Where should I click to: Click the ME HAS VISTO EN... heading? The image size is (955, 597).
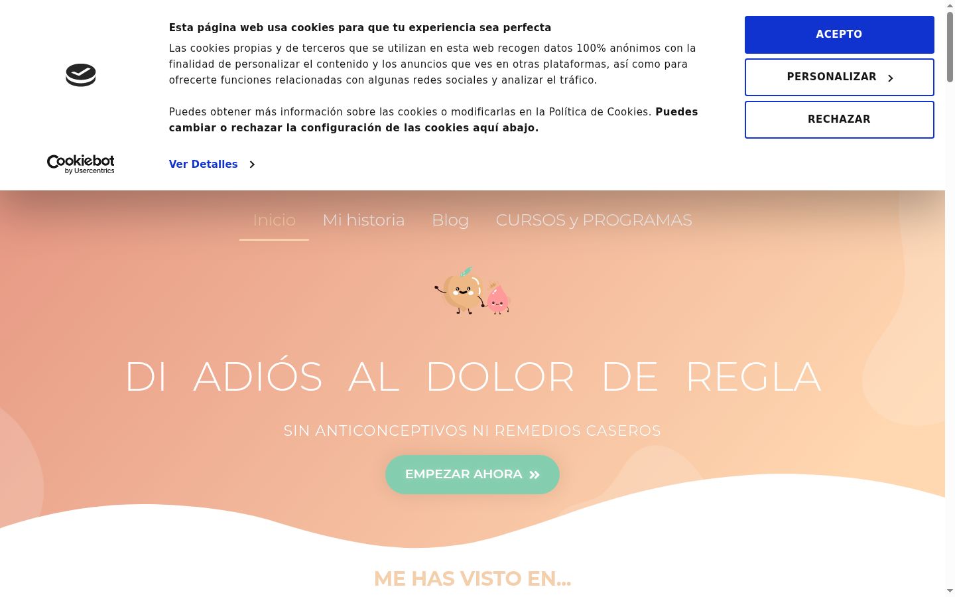tap(472, 578)
